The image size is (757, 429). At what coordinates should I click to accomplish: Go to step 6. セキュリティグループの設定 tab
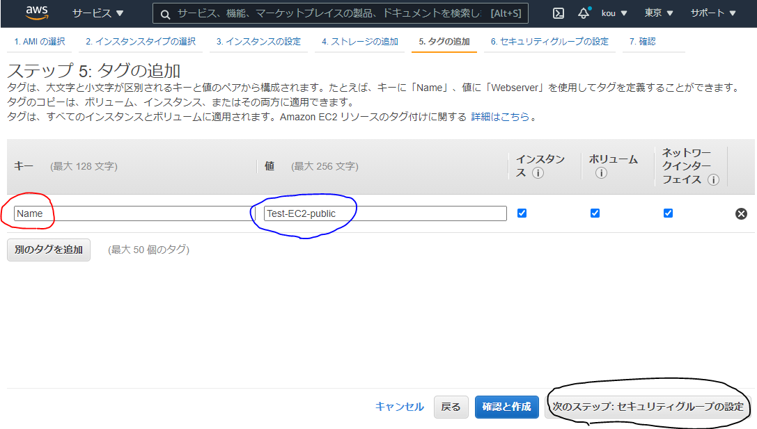click(549, 42)
